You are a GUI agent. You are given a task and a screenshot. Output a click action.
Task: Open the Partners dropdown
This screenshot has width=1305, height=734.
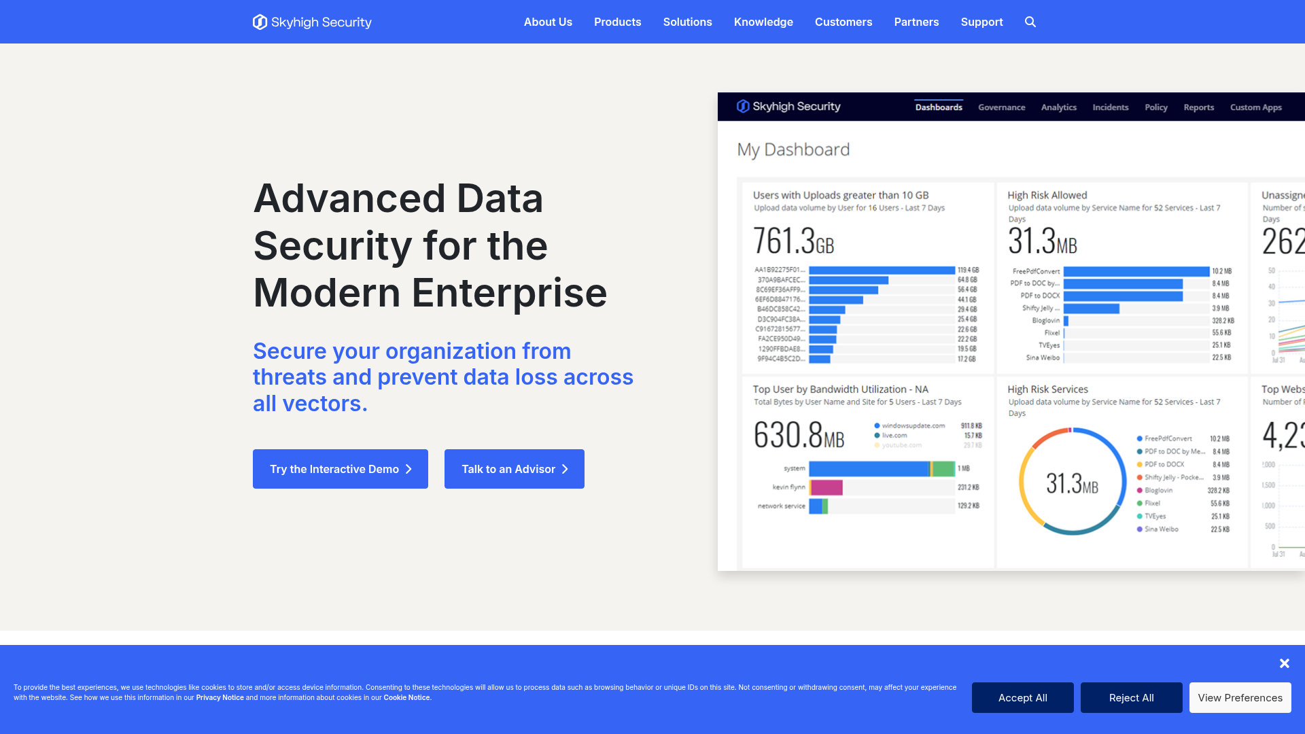pyautogui.click(x=916, y=22)
